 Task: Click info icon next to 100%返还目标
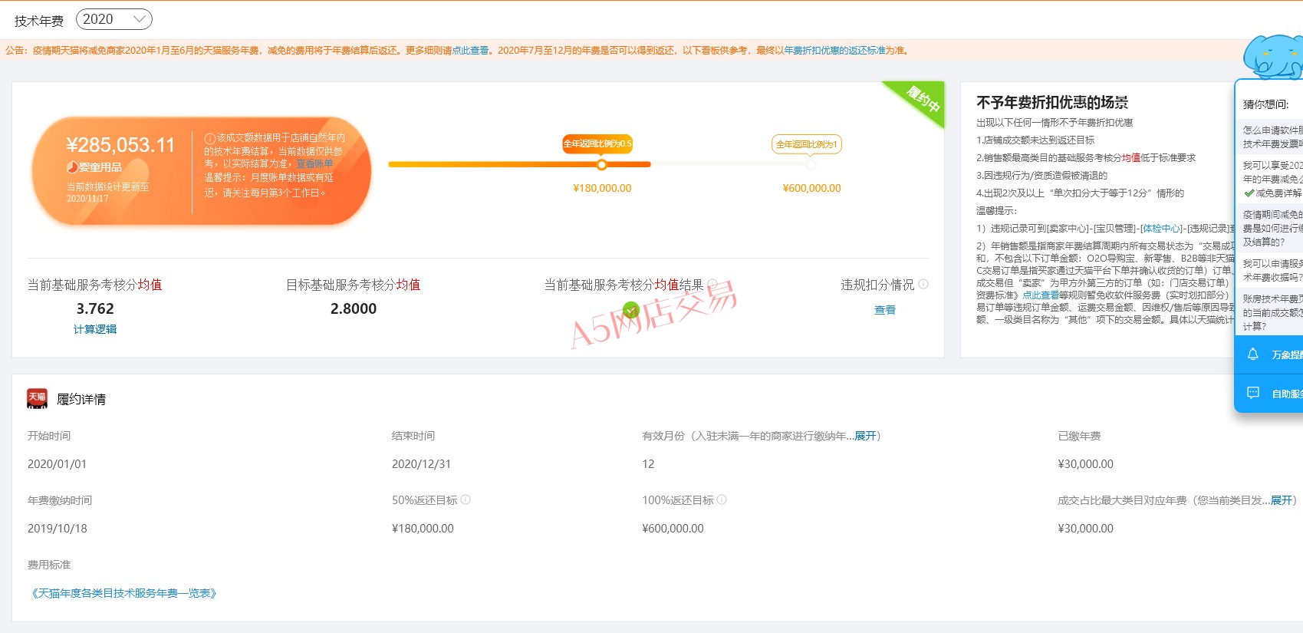[722, 499]
